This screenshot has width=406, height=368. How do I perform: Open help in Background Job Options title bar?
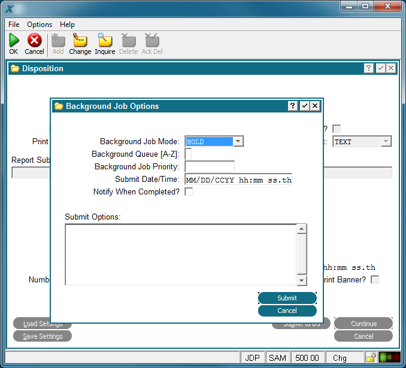coord(293,105)
